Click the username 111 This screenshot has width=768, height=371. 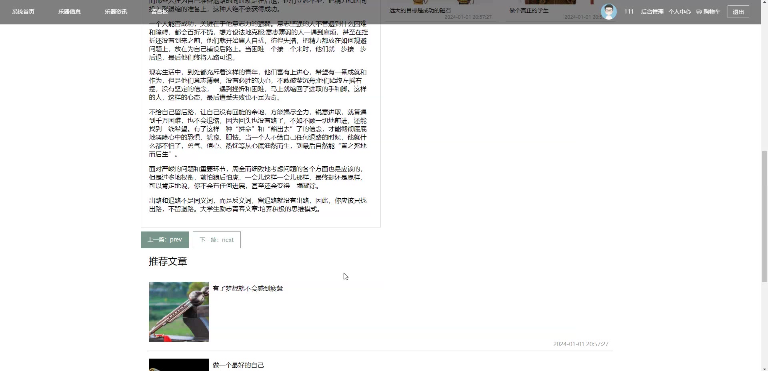click(629, 12)
